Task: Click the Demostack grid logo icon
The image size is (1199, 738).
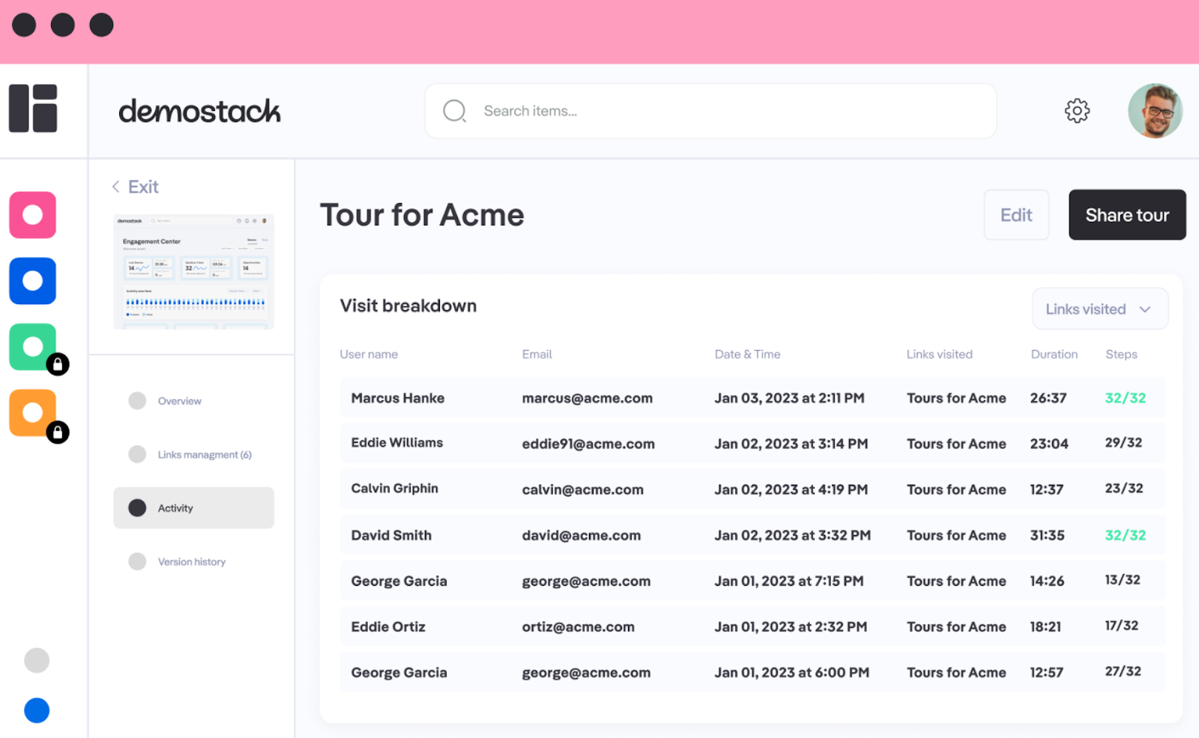Action: click(31, 109)
